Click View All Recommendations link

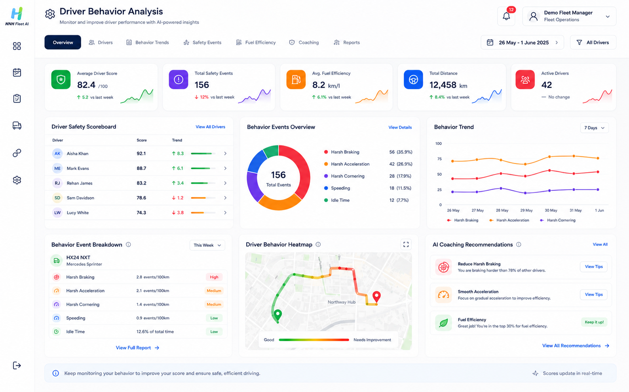pyautogui.click(x=576, y=346)
